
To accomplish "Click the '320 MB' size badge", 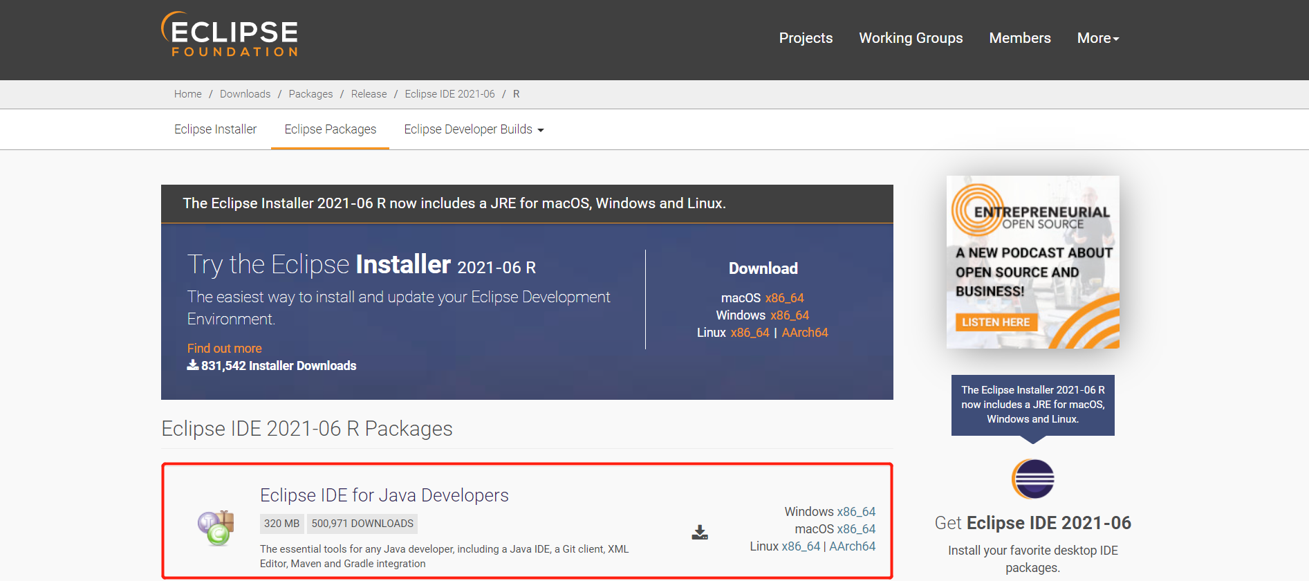I will pyautogui.click(x=281, y=524).
